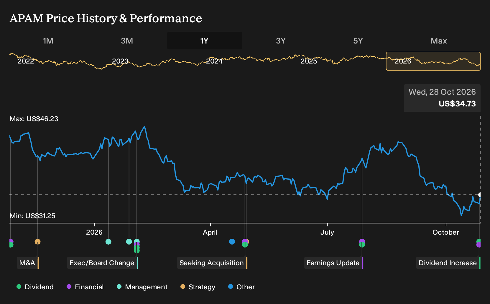The image size is (490, 304).
Task: Toggle Strategy events in legend
Action: 198,287
